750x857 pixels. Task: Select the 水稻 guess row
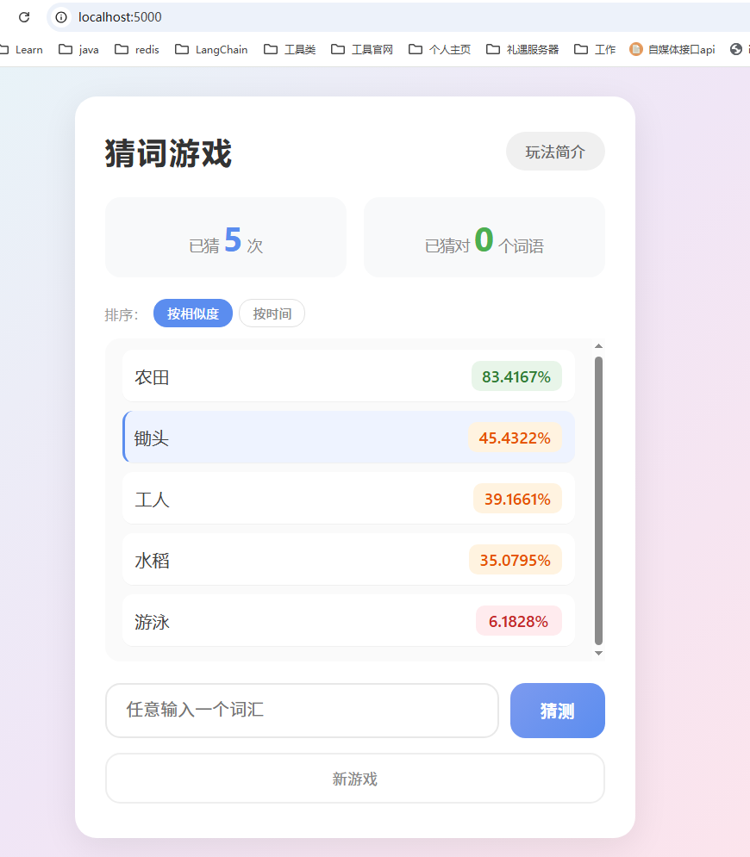(348, 560)
